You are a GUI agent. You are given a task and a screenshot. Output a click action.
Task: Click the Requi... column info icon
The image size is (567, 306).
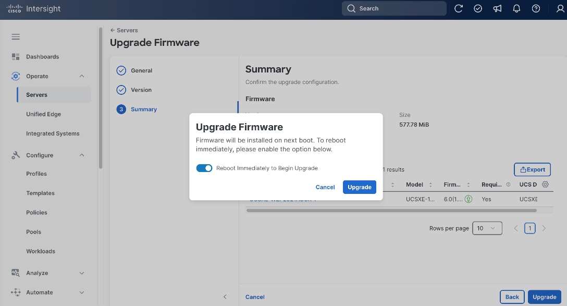[x=509, y=185]
